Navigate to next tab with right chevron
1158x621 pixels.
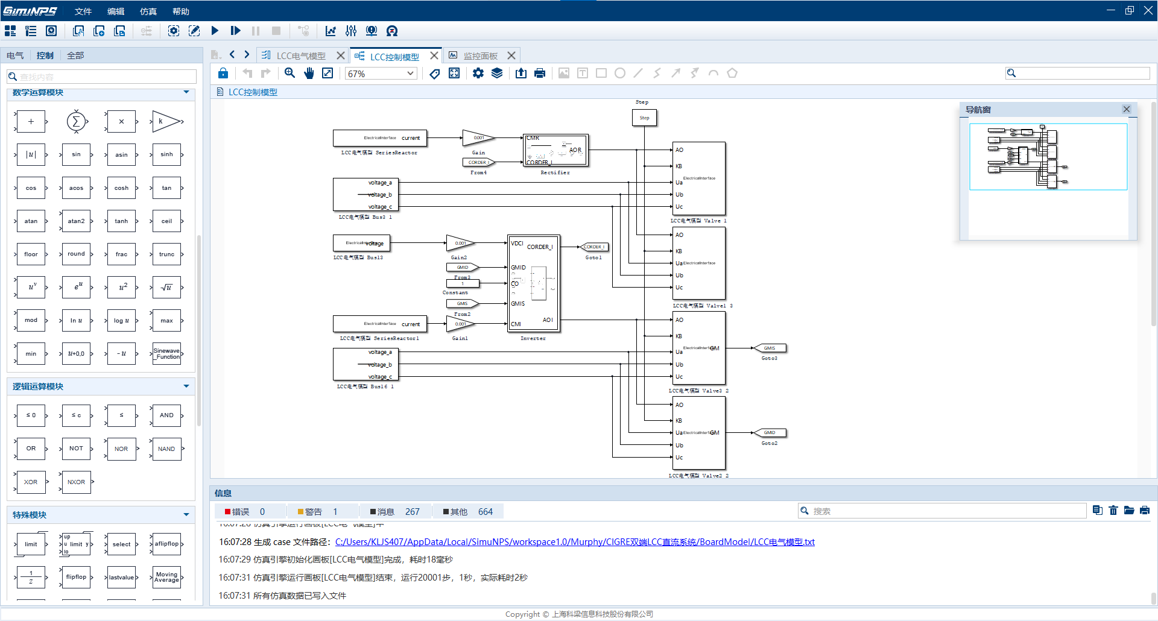(x=247, y=55)
